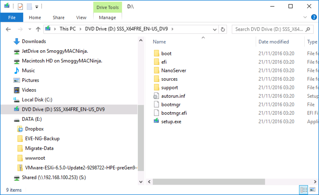Click the New folder quick access icon
Image resolution: width=319 pixels, height=195 pixels.
29,6
